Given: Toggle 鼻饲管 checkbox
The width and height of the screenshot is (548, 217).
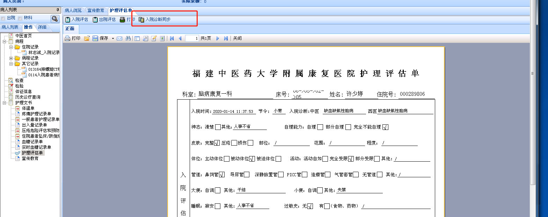Looking at the screenshot, I should (222, 175).
